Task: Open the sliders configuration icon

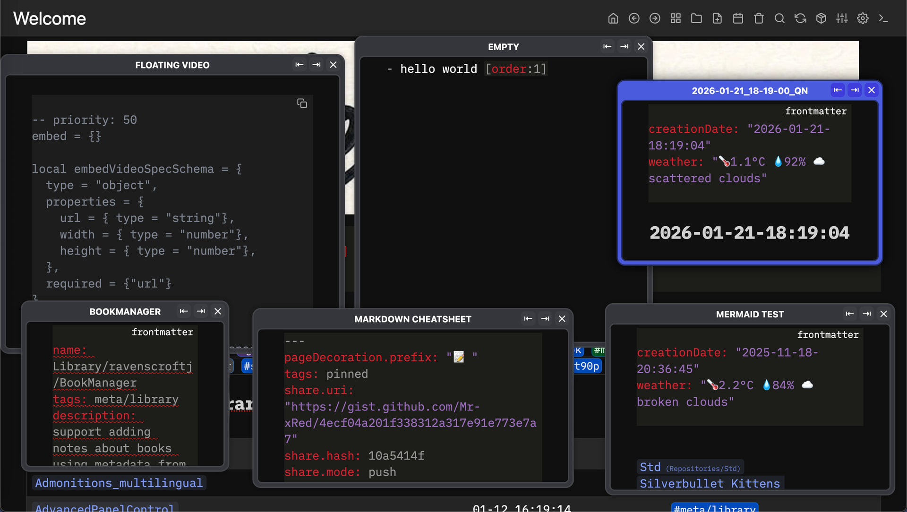Action: pyautogui.click(x=842, y=18)
